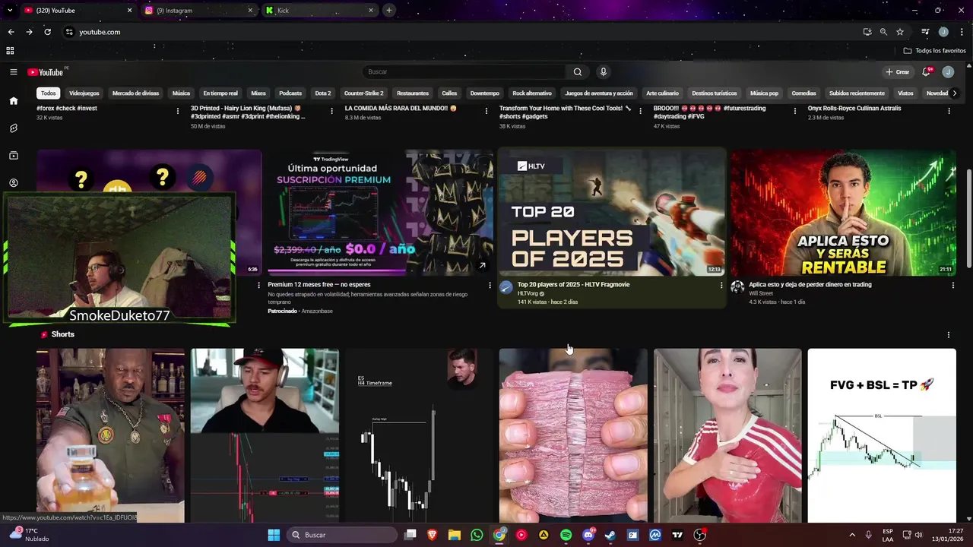Open the Windows Start menu
Image resolution: width=973 pixels, height=547 pixels.
pyautogui.click(x=274, y=535)
